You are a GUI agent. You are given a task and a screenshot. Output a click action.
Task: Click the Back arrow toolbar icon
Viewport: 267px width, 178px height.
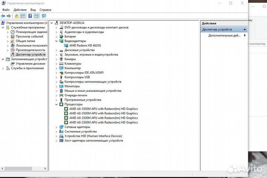point(3,16)
